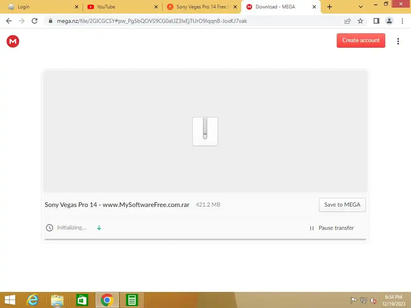Bookmark this page with star icon
Image resolution: width=411 pixels, height=308 pixels.
pyautogui.click(x=360, y=21)
